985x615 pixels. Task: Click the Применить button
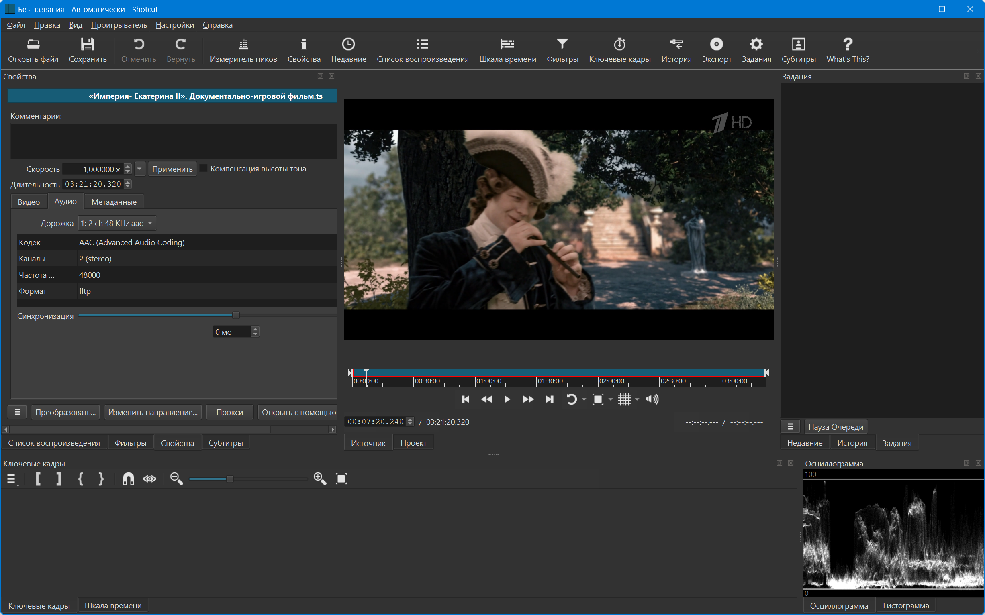coord(172,169)
